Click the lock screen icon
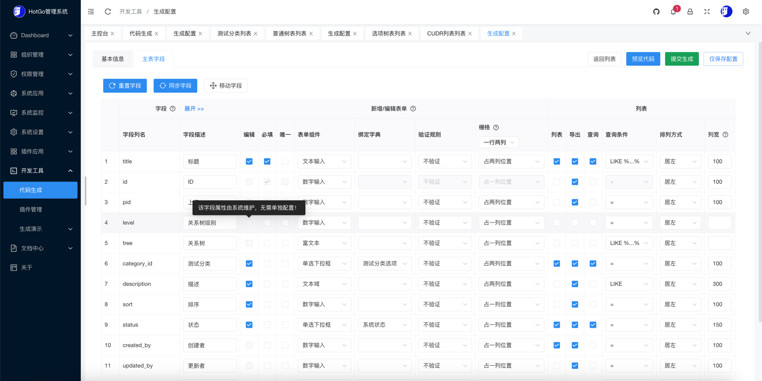This screenshot has height=381, width=762. [x=690, y=12]
